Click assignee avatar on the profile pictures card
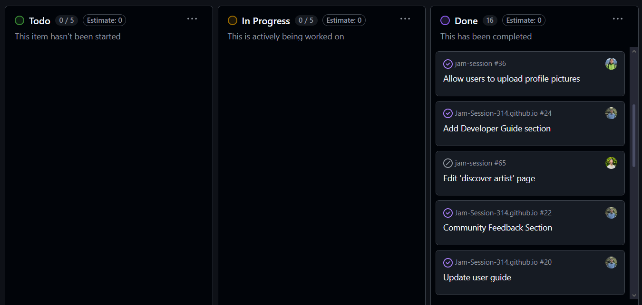Screen dimensions: 642x305 coord(611,64)
